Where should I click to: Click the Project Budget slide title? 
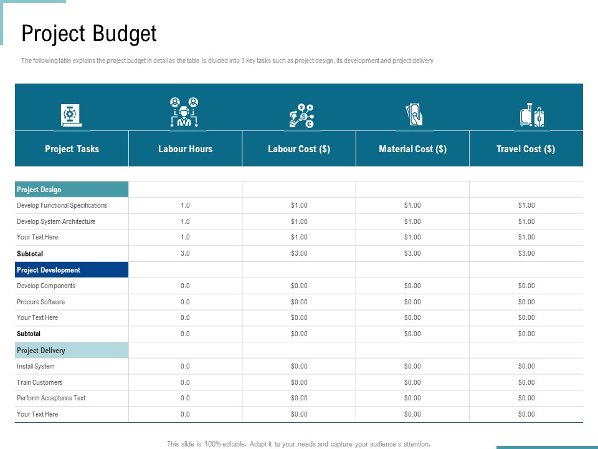coord(89,34)
